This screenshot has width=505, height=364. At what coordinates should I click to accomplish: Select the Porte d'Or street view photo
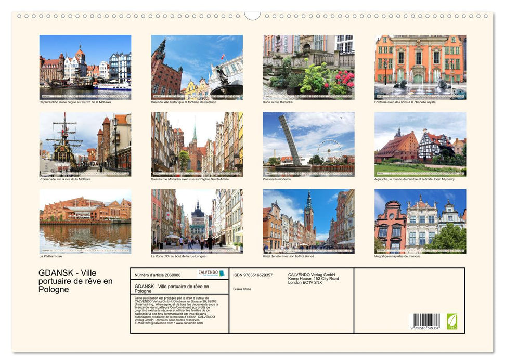pyautogui.click(x=195, y=221)
